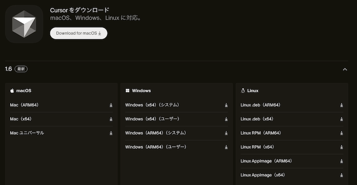Click the 1.6 version number
Image resolution: width=357 pixels, height=185 pixels.
click(8, 69)
